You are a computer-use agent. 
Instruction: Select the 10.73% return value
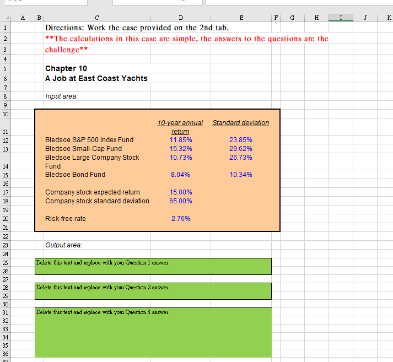click(x=181, y=158)
